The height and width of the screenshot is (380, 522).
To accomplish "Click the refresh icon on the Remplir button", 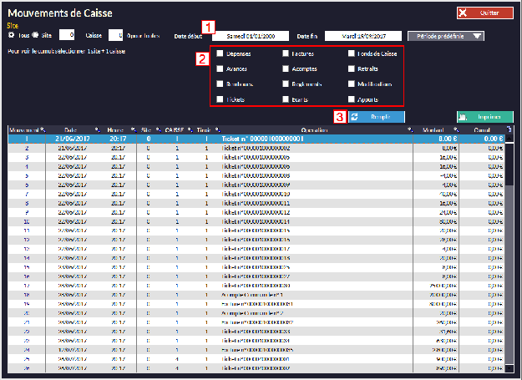I will [x=356, y=118].
